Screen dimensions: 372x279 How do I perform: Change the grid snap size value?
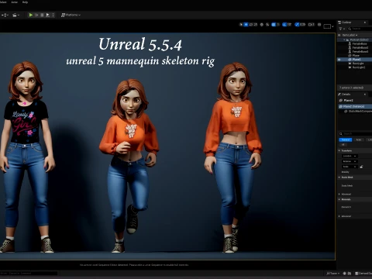(x=278, y=25)
